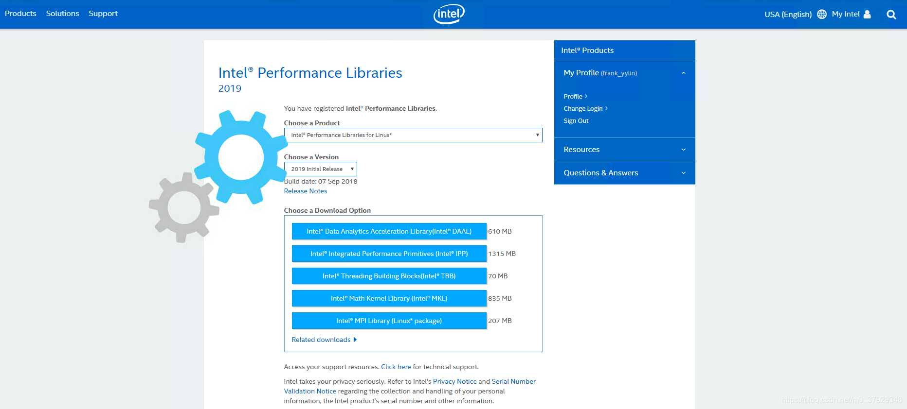Select USA (English) region setting
This screenshot has height=409, width=907.
point(788,15)
